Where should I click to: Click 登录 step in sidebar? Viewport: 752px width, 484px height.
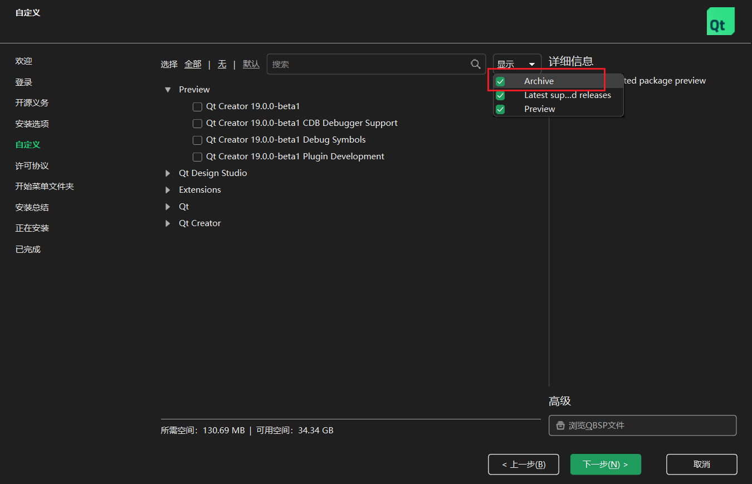24,82
